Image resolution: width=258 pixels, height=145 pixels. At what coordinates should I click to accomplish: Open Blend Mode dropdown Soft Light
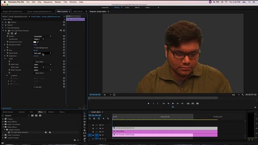[42, 53]
